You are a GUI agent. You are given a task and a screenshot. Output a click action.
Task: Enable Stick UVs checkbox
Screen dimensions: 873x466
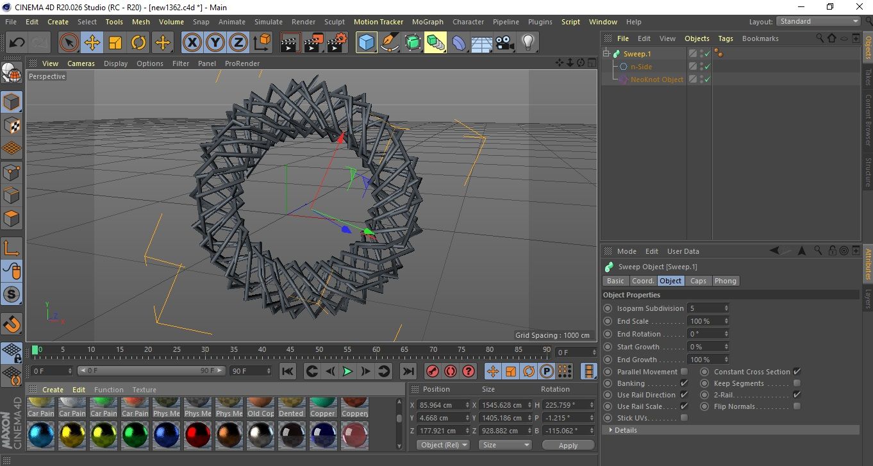(x=684, y=418)
